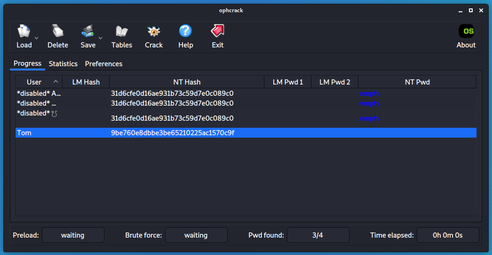Start cracking with the Crack icon
Image resolution: width=492 pixels, height=255 pixels.
pyautogui.click(x=153, y=32)
